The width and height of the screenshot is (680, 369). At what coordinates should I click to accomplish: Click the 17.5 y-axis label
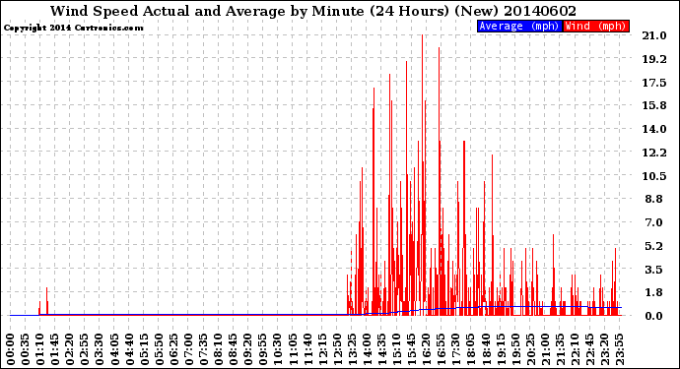coord(654,83)
